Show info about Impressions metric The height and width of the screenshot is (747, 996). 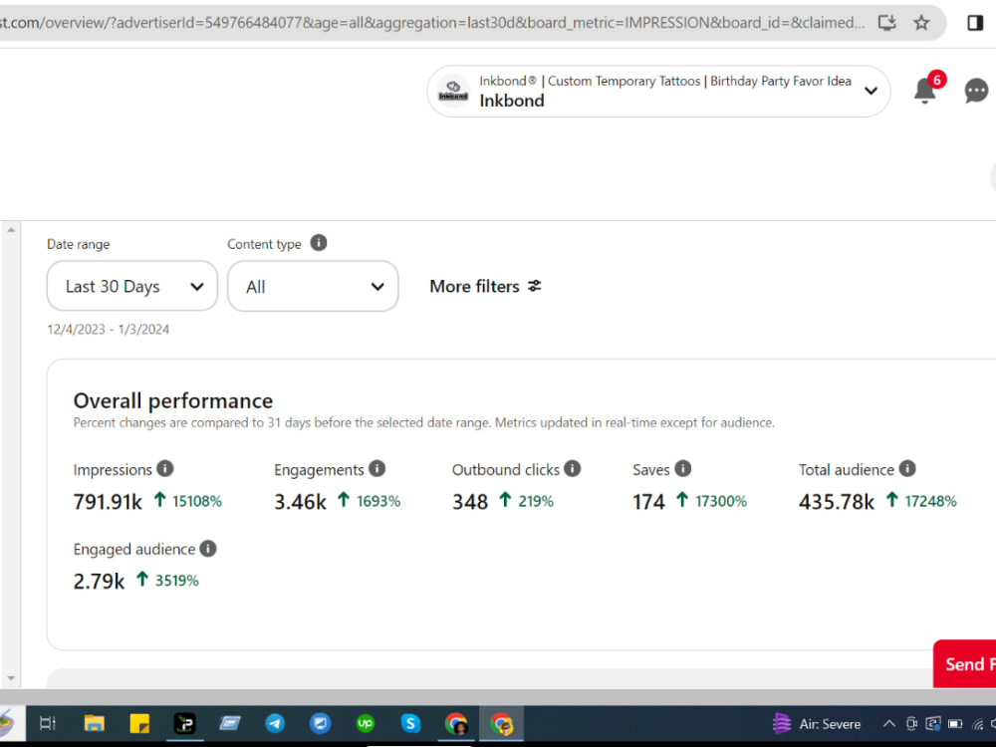tap(165, 469)
